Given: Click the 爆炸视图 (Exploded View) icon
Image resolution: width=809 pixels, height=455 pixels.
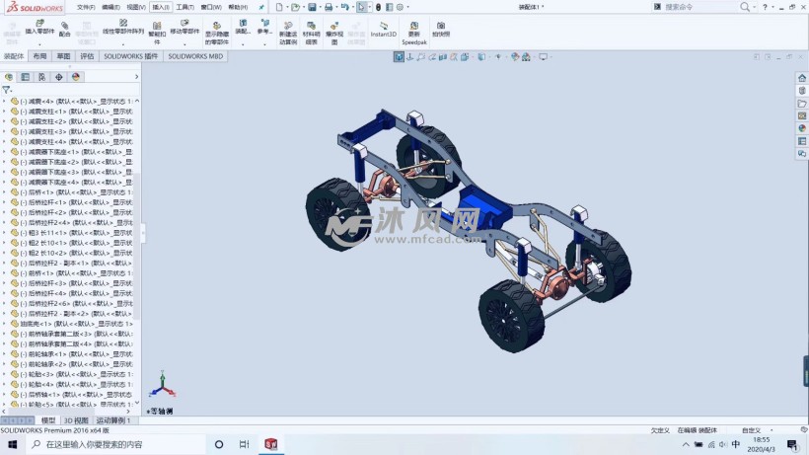Looking at the screenshot, I should pyautogui.click(x=334, y=31).
